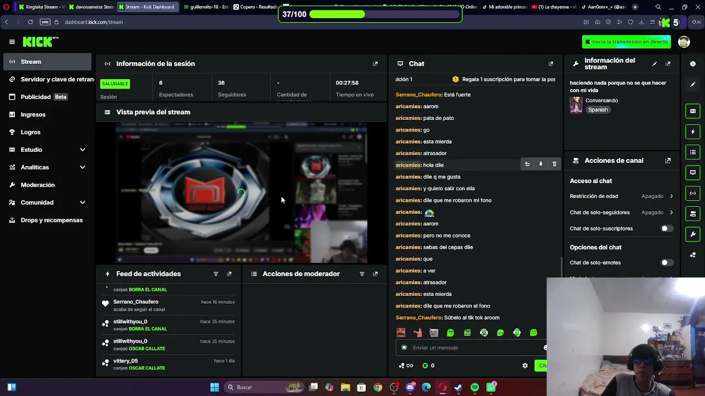705x396 pixels.
Task: Insert the cat emote in chat
Action: coord(434,333)
